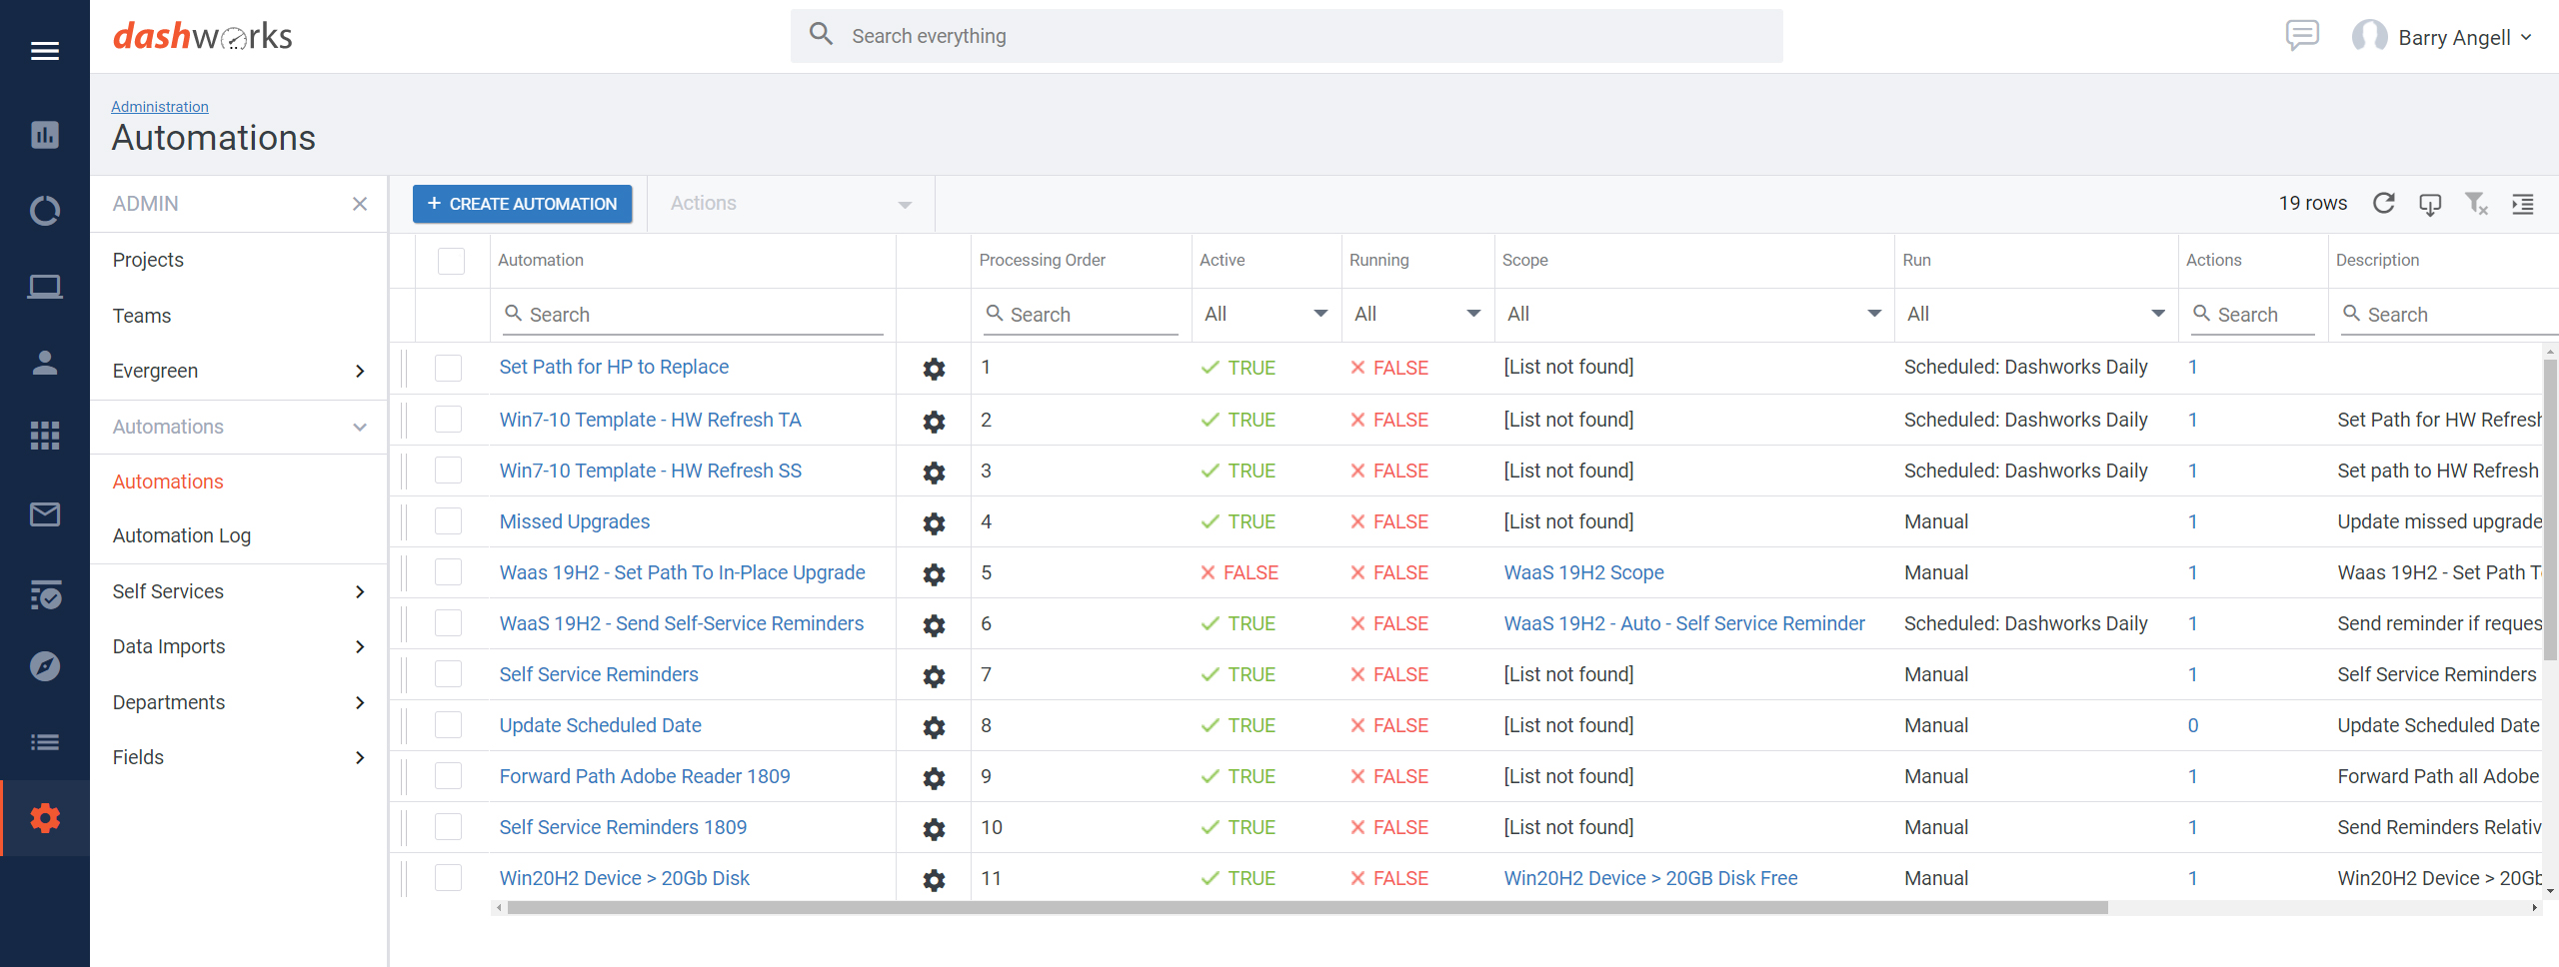The height and width of the screenshot is (967, 2559).
Task: Open the Run filter dropdown
Action: 2035,313
